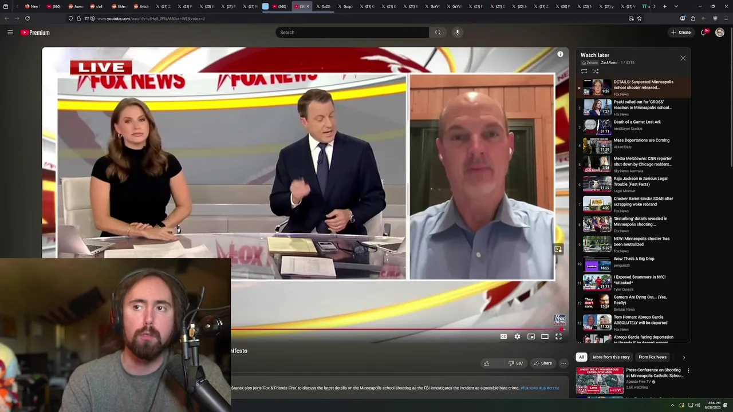733x412 pixels.
Task: Click the #crime hashtag link
Action: [x=553, y=388]
